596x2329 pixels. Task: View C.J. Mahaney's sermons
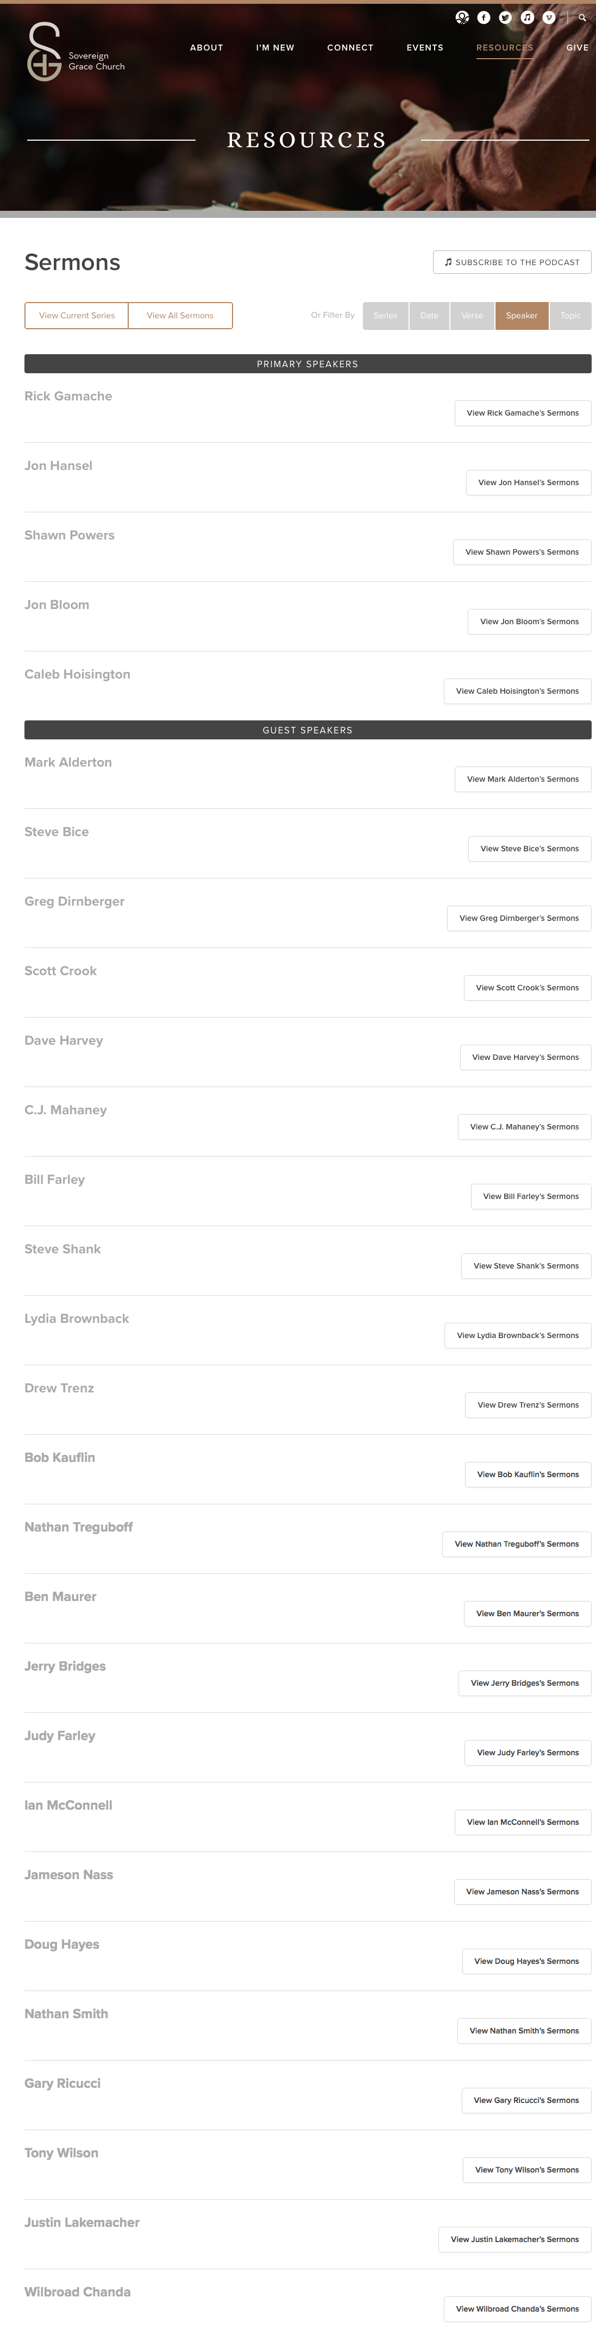click(x=524, y=1127)
